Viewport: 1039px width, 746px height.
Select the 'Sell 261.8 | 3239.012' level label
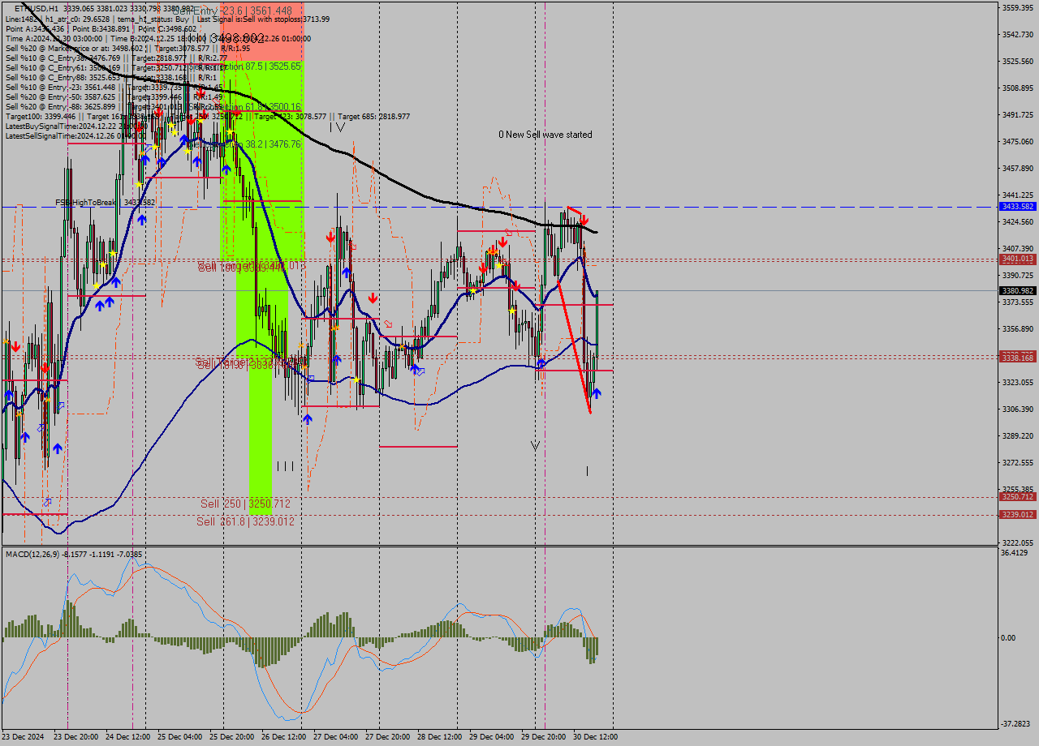(245, 521)
